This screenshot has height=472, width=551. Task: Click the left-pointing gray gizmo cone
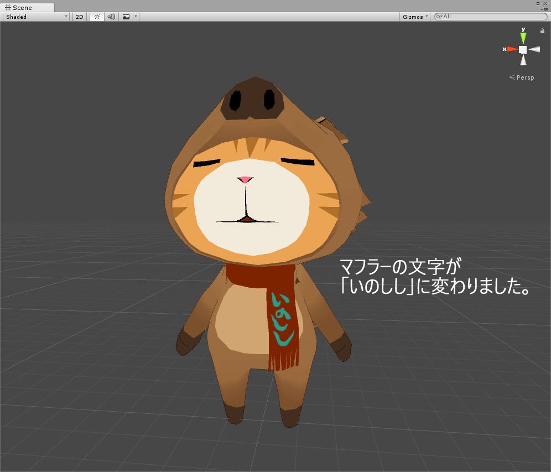click(534, 49)
